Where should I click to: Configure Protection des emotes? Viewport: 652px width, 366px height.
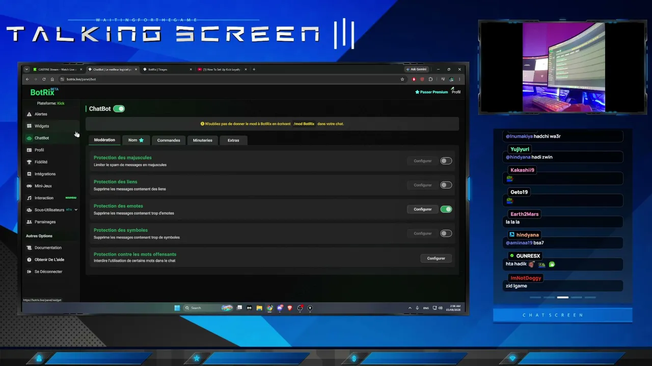[x=422, y=209]
